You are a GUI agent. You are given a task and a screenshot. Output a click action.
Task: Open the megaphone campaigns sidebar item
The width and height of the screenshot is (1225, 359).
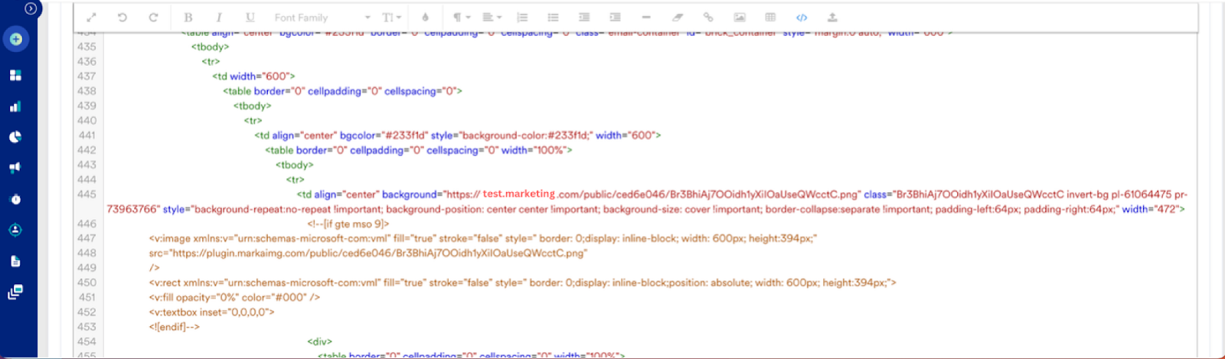(x=15, y=168)
